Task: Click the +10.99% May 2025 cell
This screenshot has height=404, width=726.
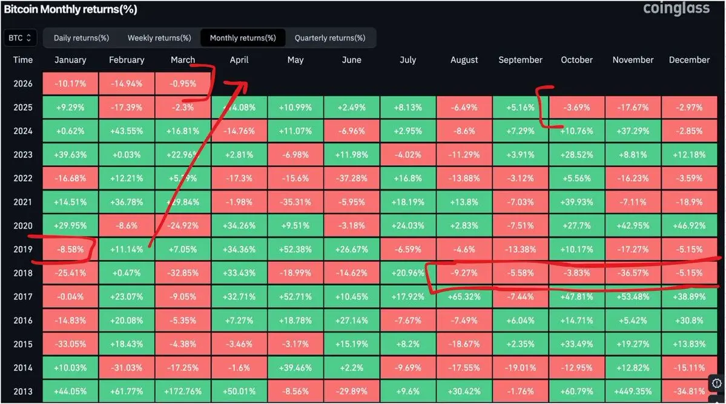Action: pos(295,107)
